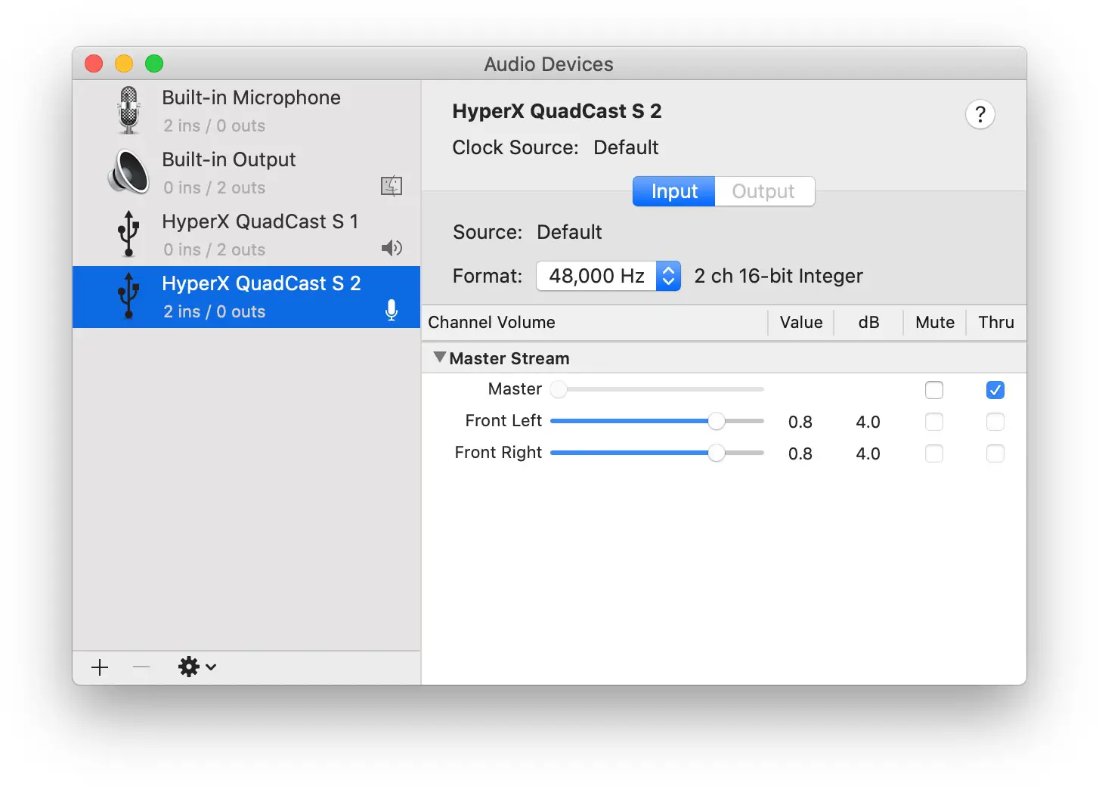Viewport: 1099px width, 786px height.
Task: Select the Input tab
Action: 674,191
